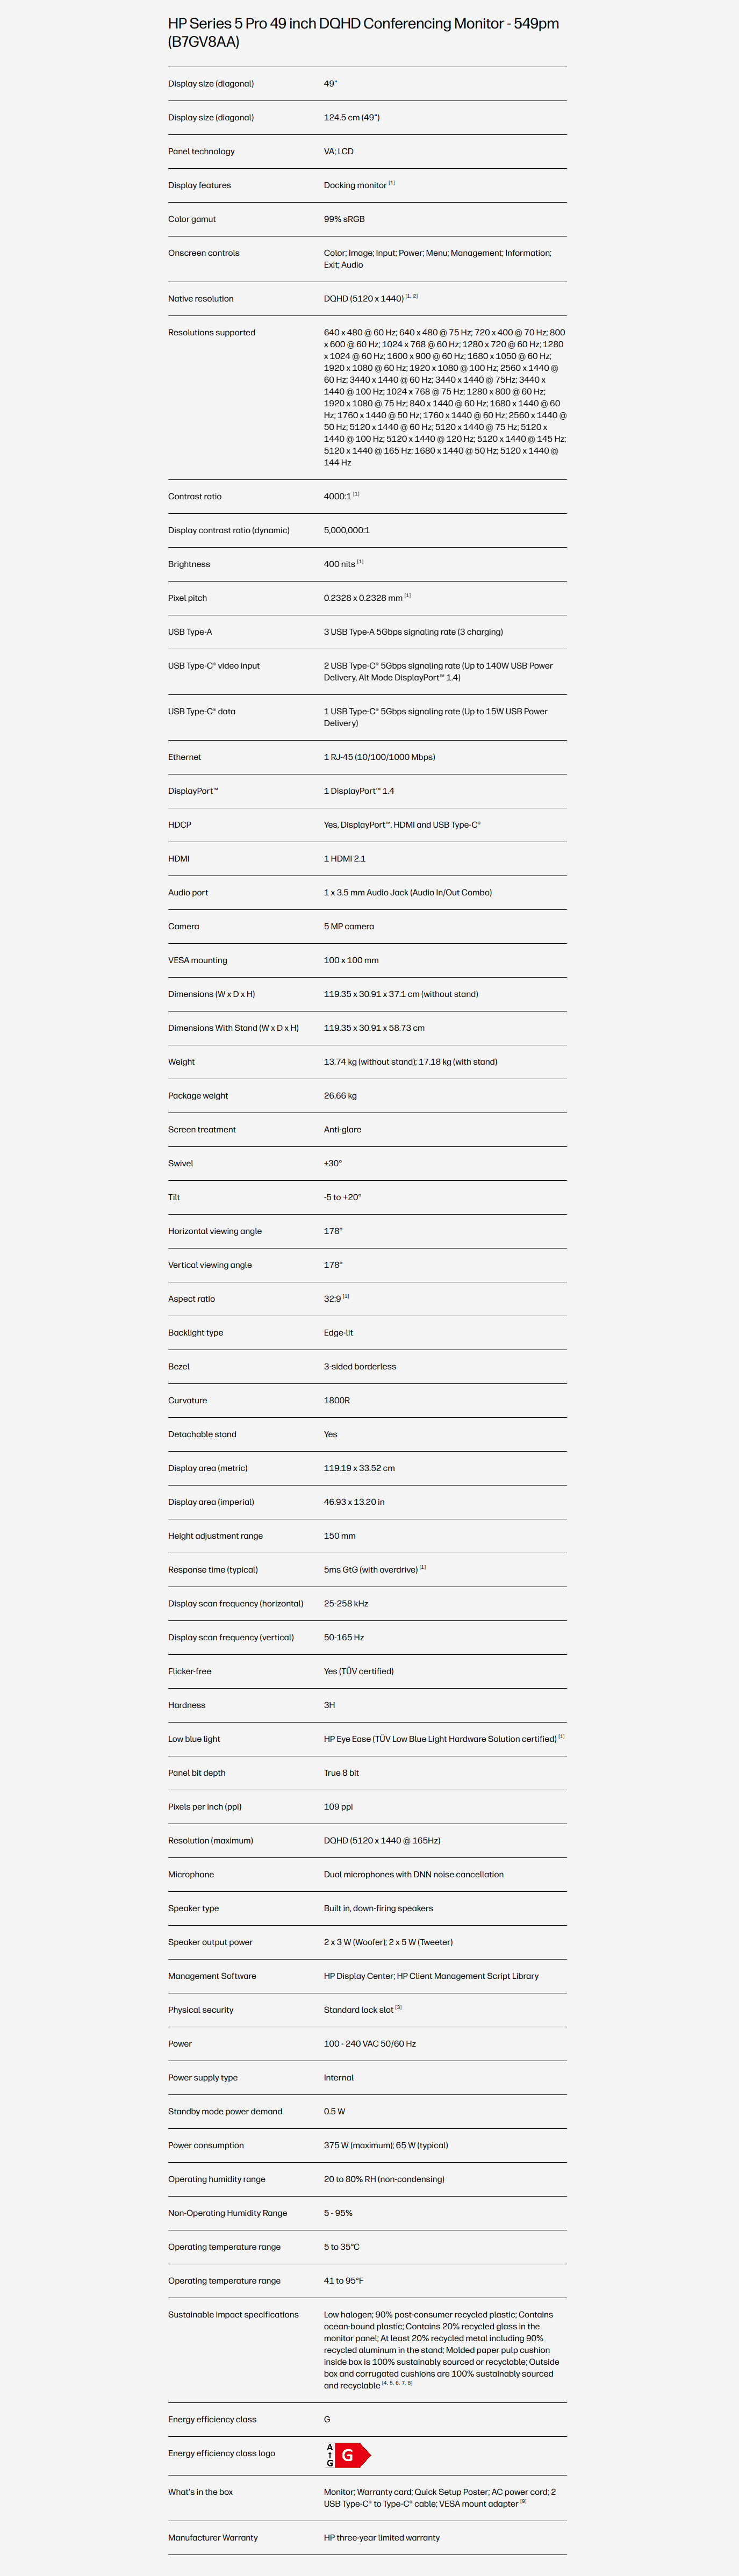The image size is (739, 2576).
Task: Click footnote beside 32:9 aspect ratio
Action: (x=346, y=1296)
